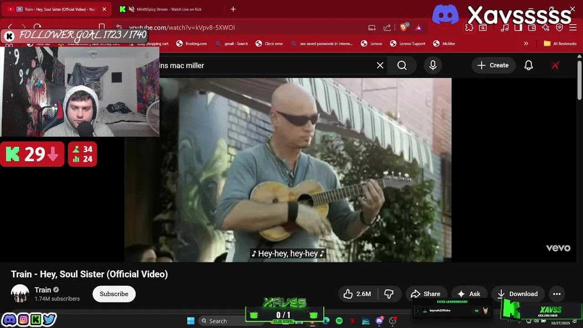Open the All Bookmarks folder
Image resolution: width=583 pixels, height=328 pixels.
pos(560,44)
